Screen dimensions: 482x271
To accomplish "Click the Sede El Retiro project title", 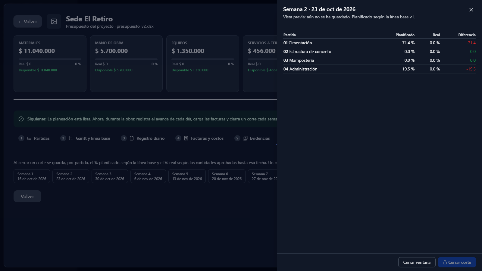I will (89, 19).
